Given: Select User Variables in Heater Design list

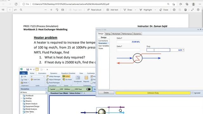Looking at the screenshot, I should [104, 46].
